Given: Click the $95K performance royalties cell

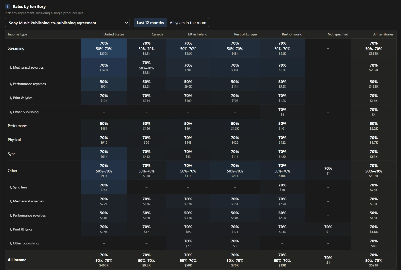Looking at the screenshot, I should tap(104, 84).
